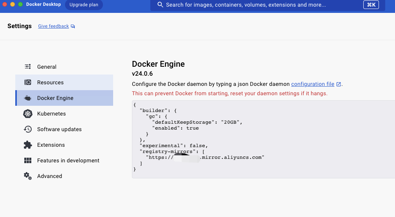The image size is (395, 217).
Task: Open Extensions settings section
Action: pyautogui.click(x=64, y=145)
